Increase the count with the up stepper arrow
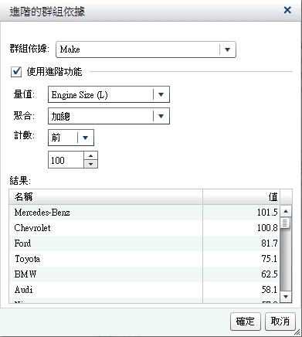Screen dimensions: 302x337 (x=90, y=155)
